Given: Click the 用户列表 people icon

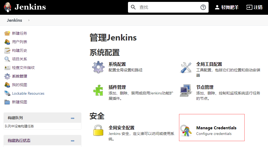Looking at the screenshot, I should tap(7, 42).
